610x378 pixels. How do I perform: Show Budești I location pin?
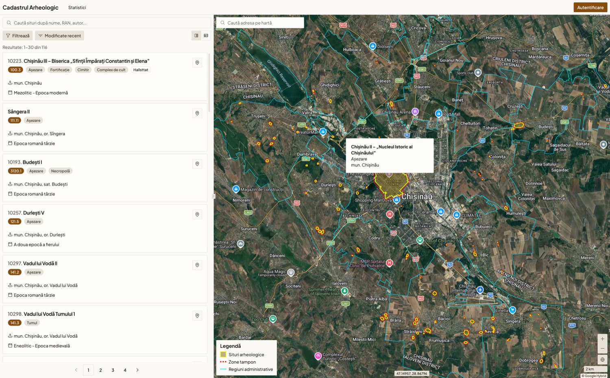click(197, 164)
